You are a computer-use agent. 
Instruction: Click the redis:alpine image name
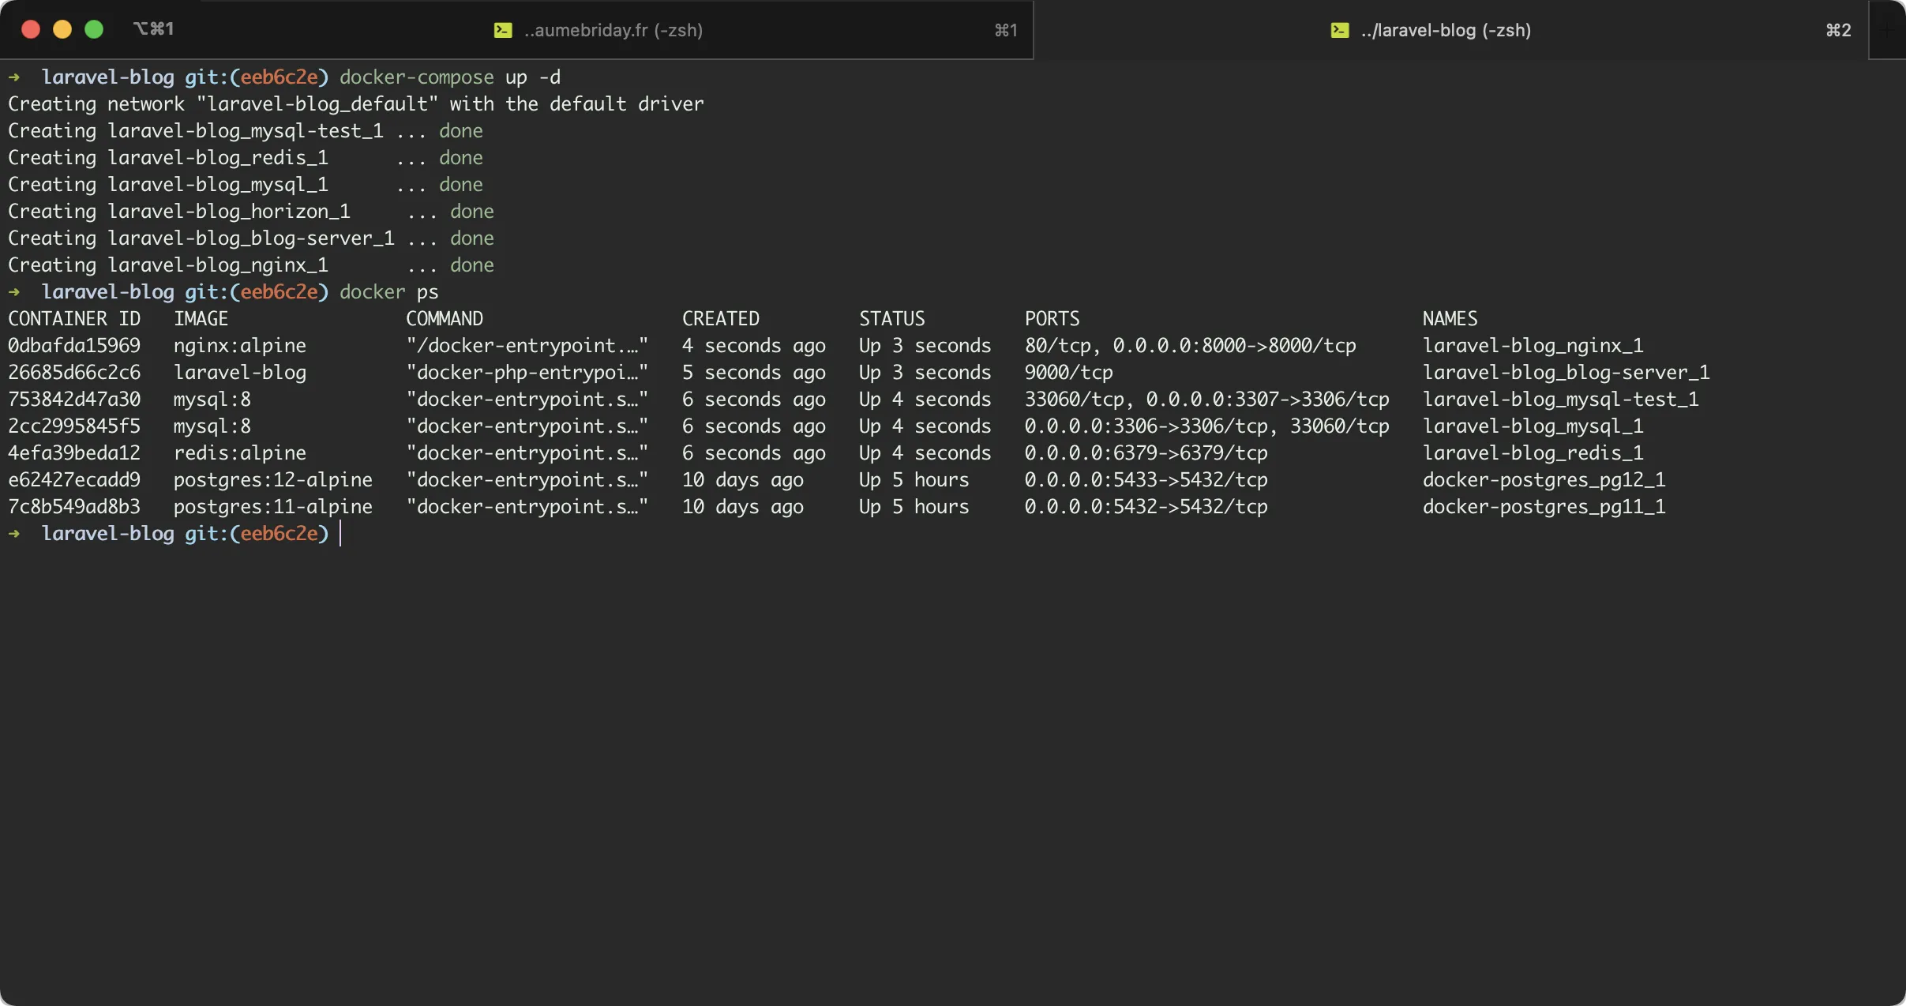point(239,453)
